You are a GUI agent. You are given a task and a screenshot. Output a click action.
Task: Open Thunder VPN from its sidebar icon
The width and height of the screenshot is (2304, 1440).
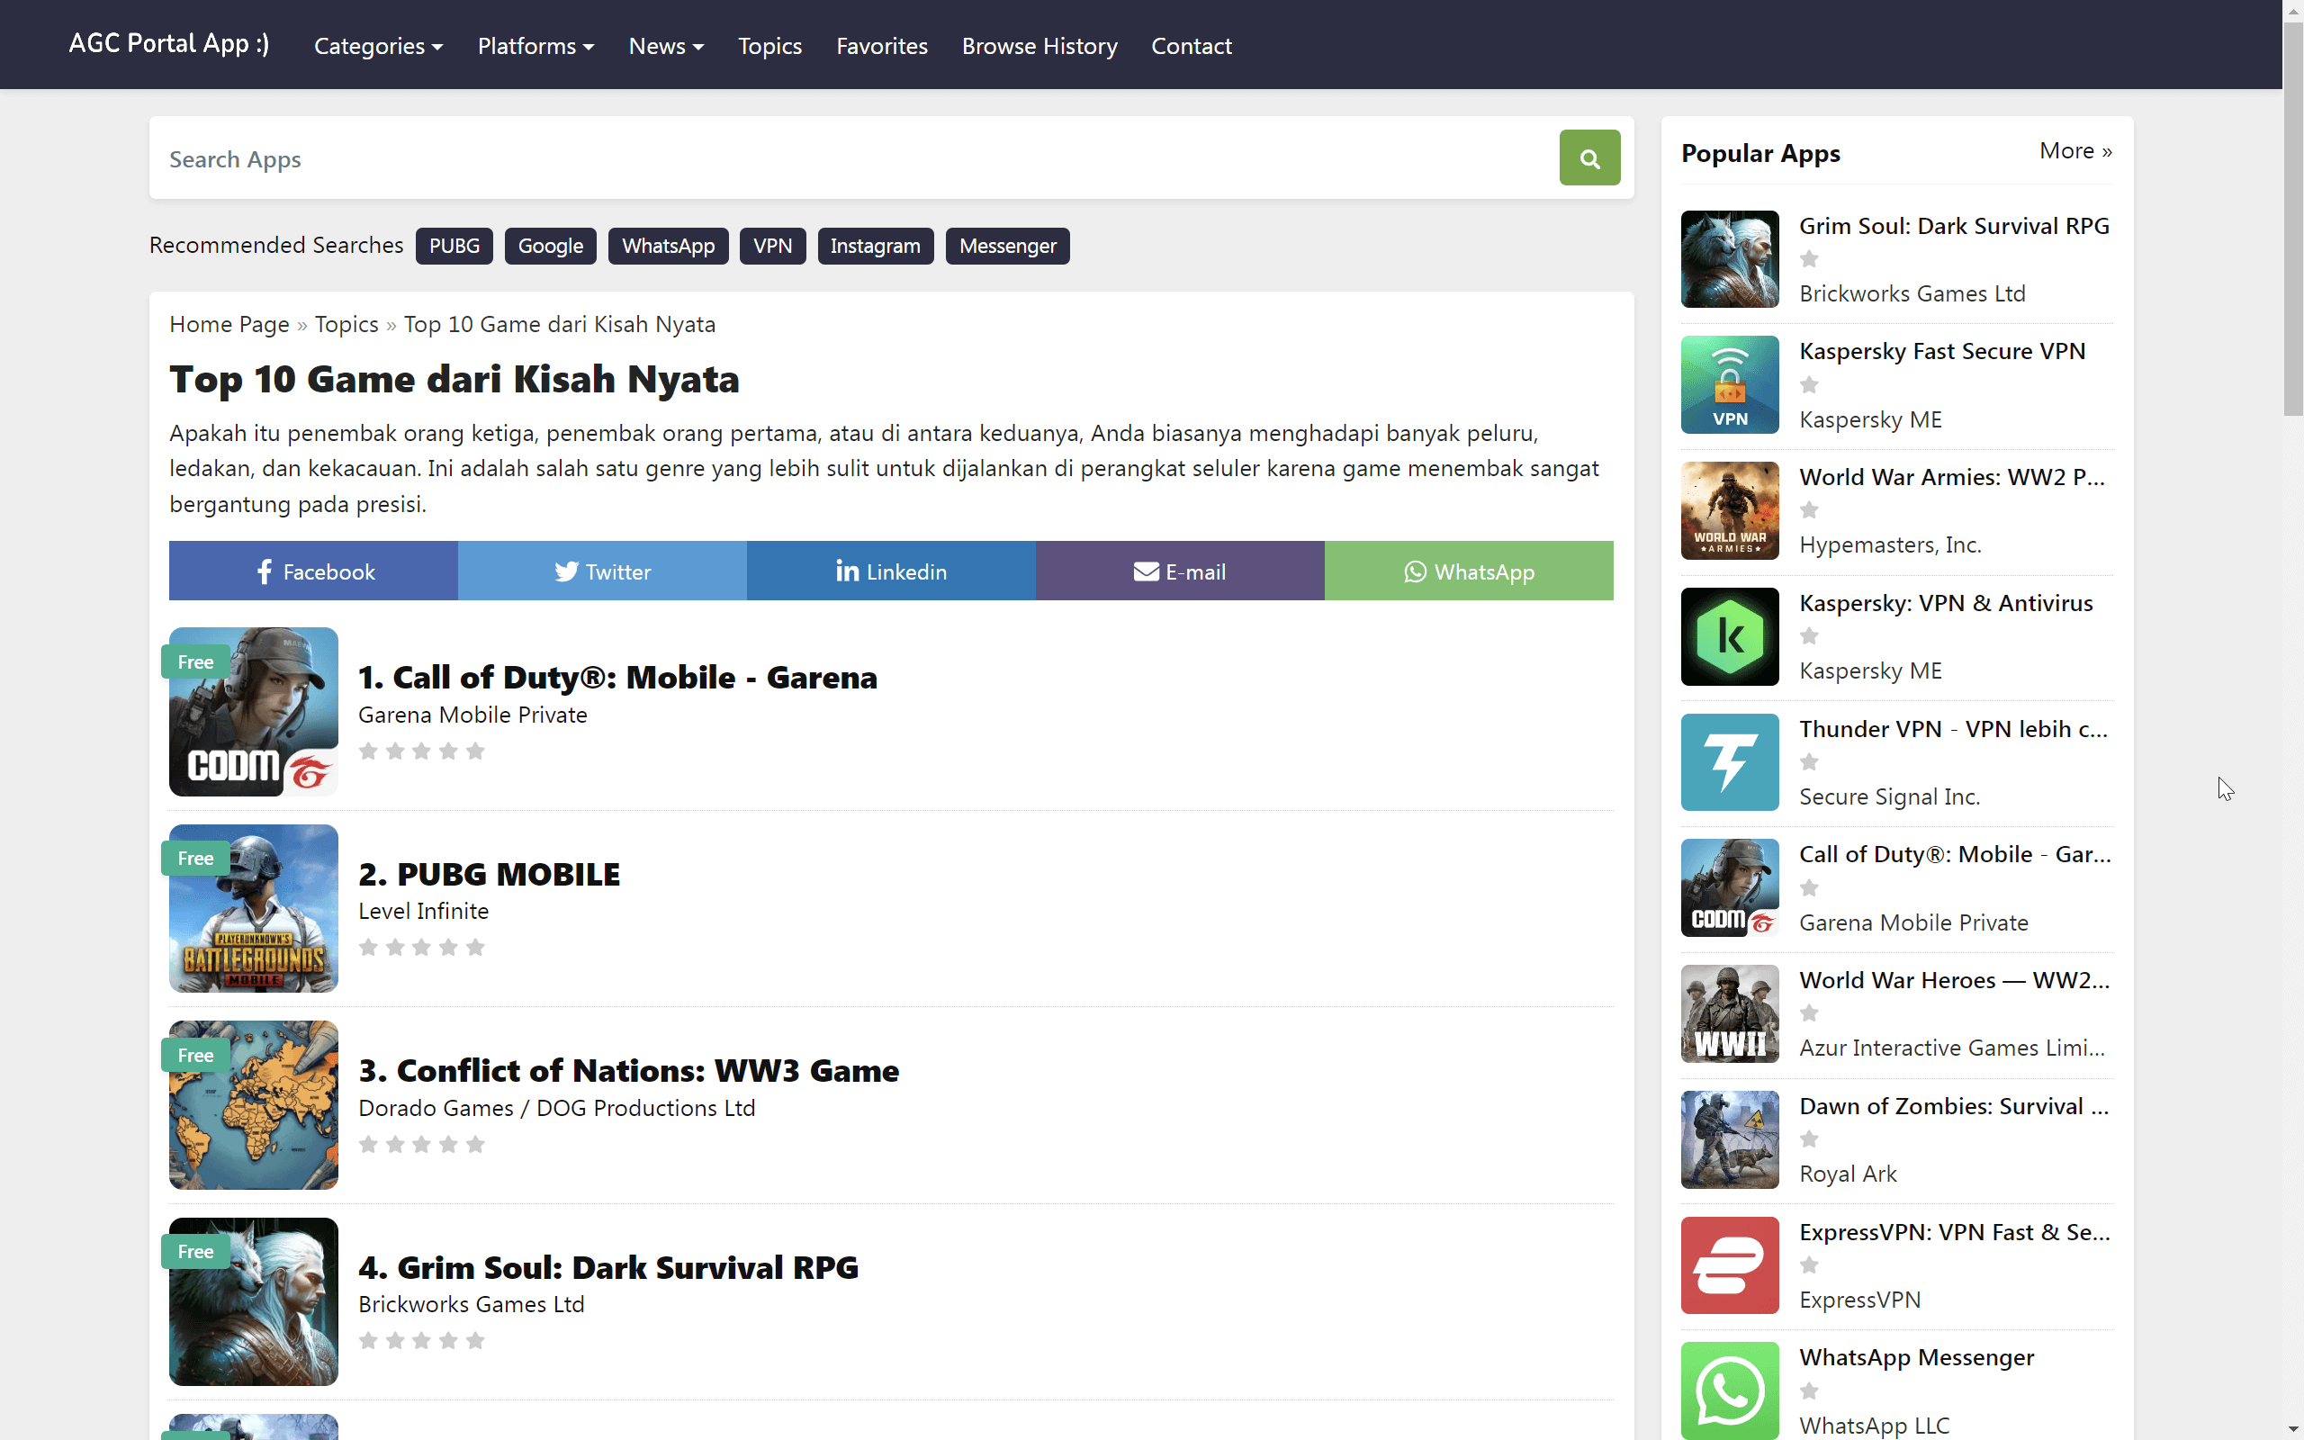tap(1729, 762)
